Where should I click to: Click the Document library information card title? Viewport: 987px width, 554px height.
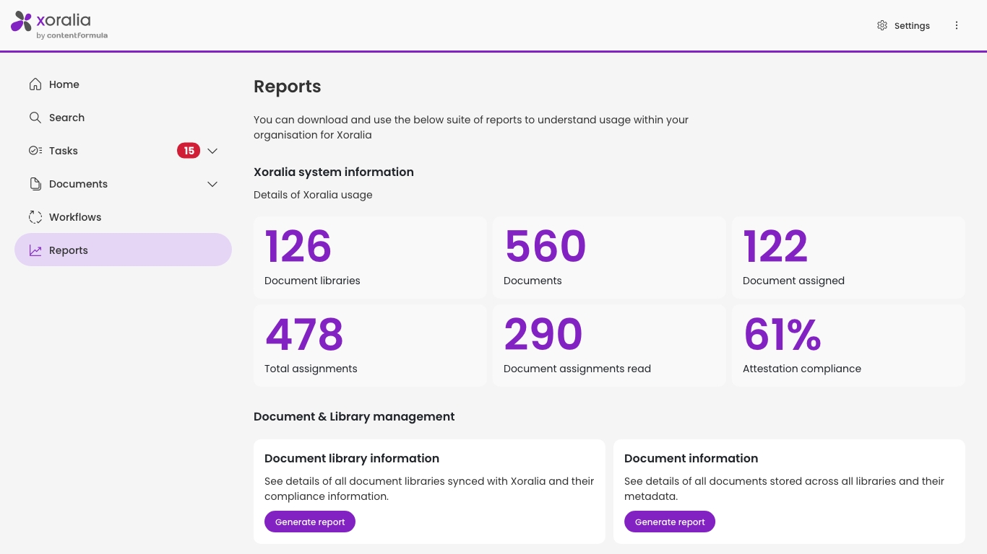click(352, 458)
